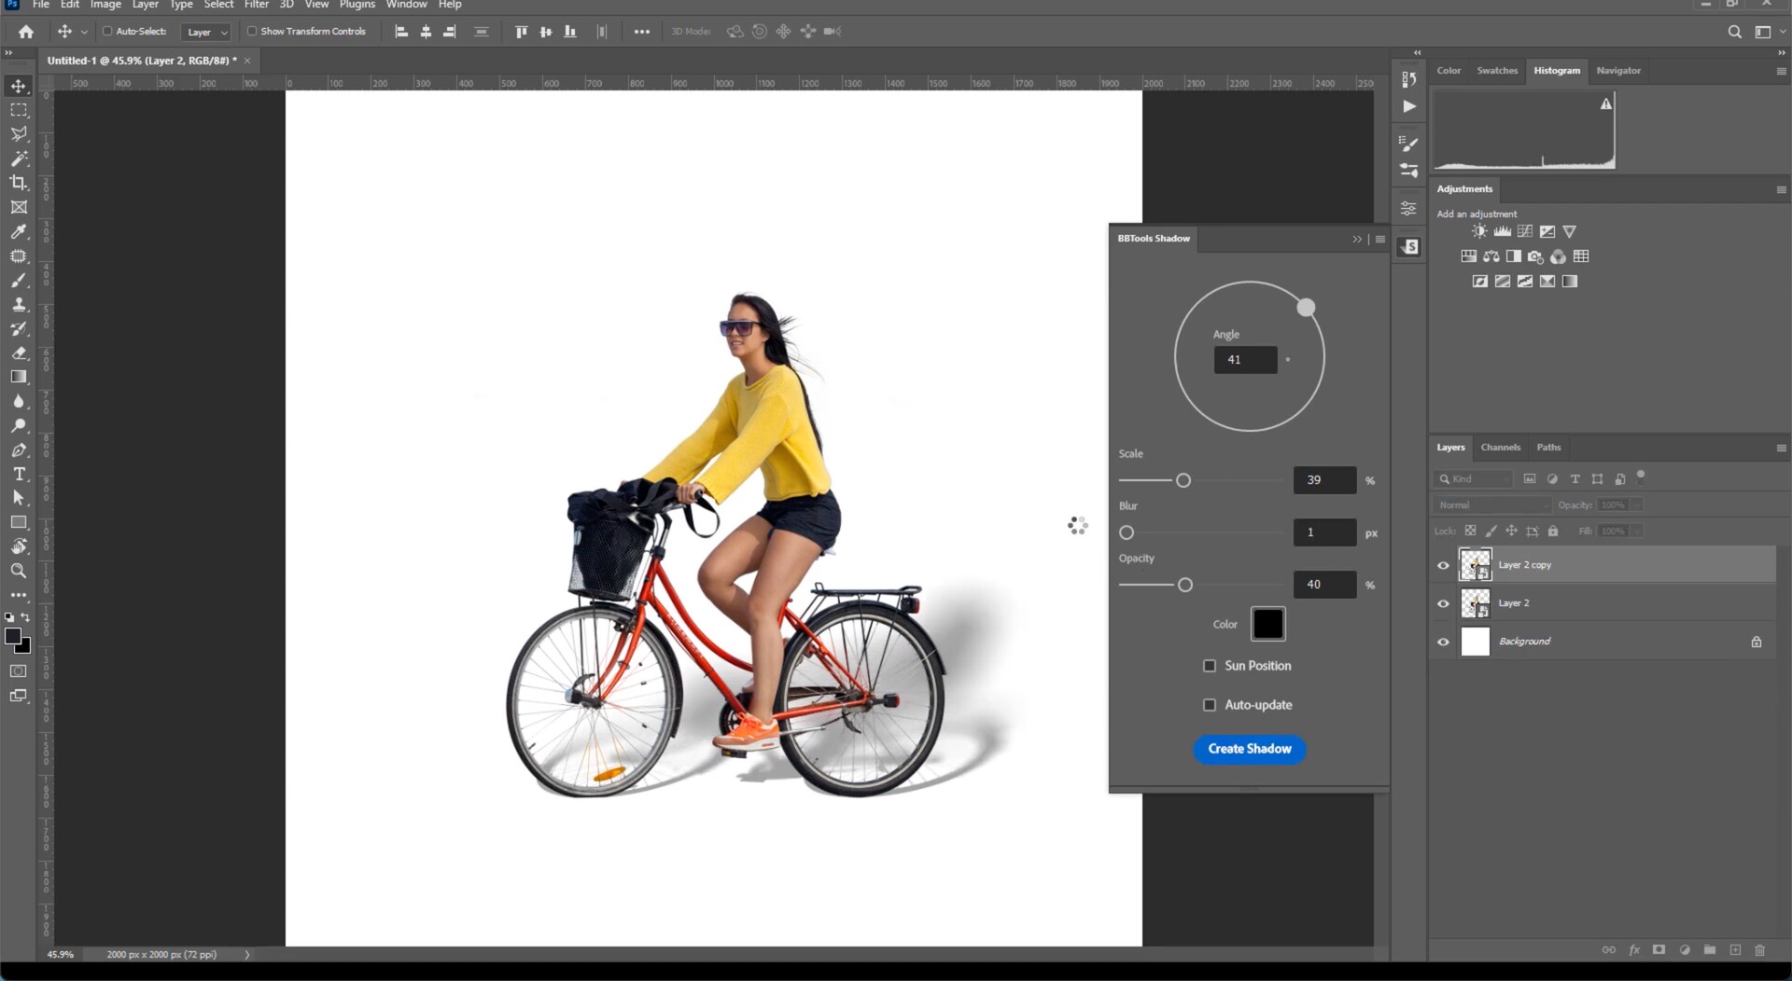The height and width of the screenshot is (981, 1792).
Task: Pick the Zoom tool
Action: pyautogui.click(x=19, y=571)
